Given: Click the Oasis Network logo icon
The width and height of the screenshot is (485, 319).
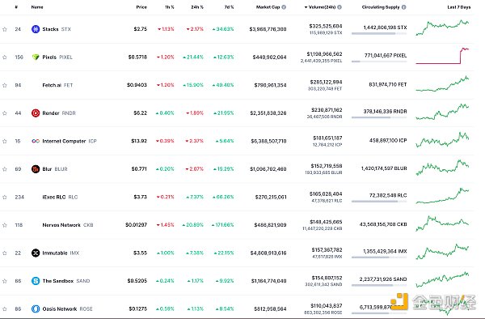Looking at the screenshot, I should 36,308.
